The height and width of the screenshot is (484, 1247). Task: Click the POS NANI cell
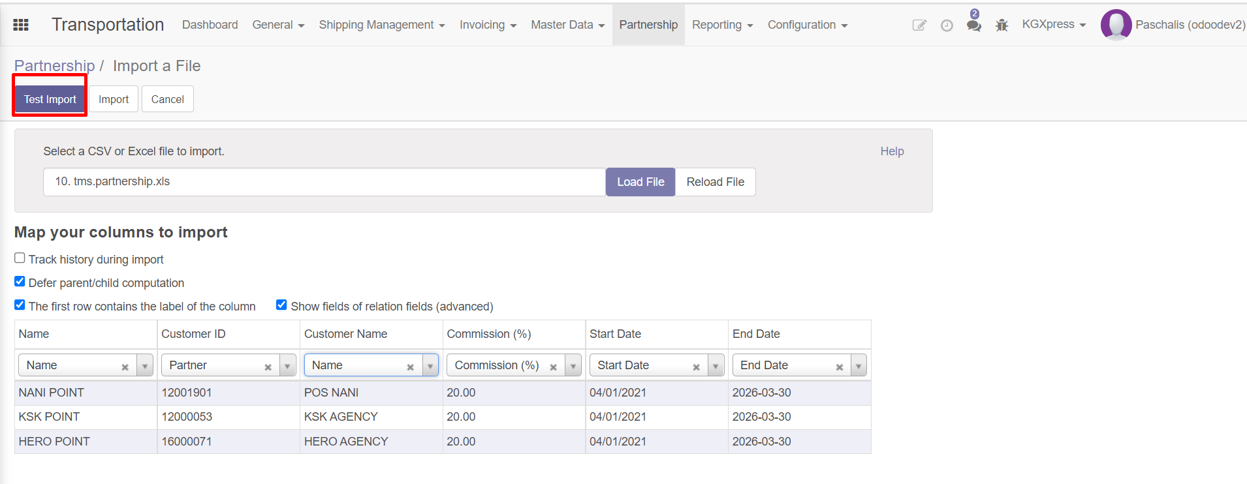[x=371, y=393]
